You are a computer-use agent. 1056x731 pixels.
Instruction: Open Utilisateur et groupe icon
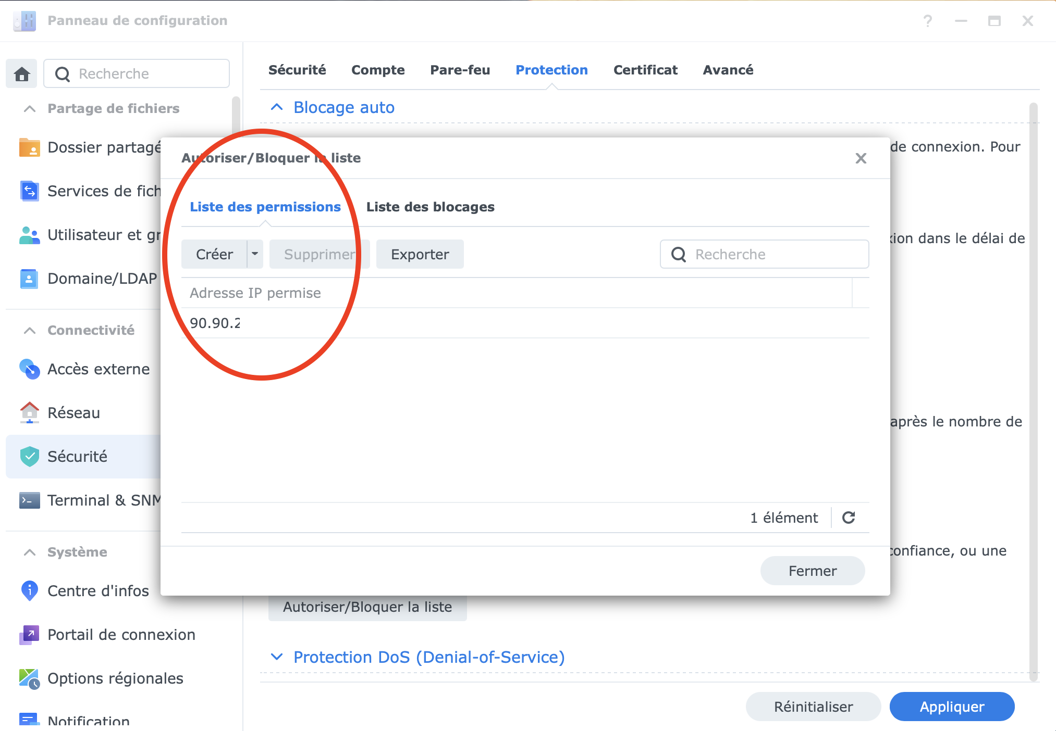(x=29, y=235)
